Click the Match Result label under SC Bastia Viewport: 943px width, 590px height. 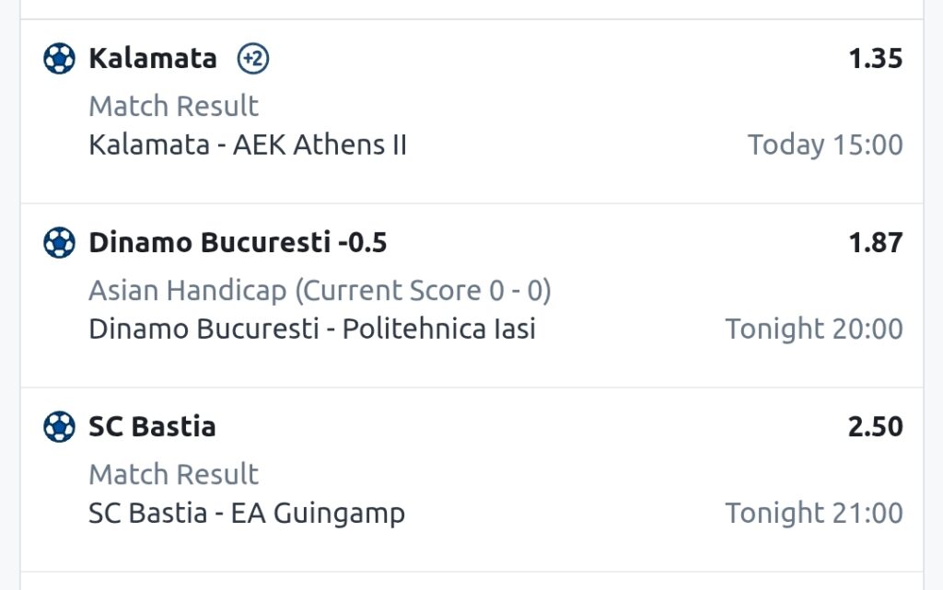[x=174, y=475]
